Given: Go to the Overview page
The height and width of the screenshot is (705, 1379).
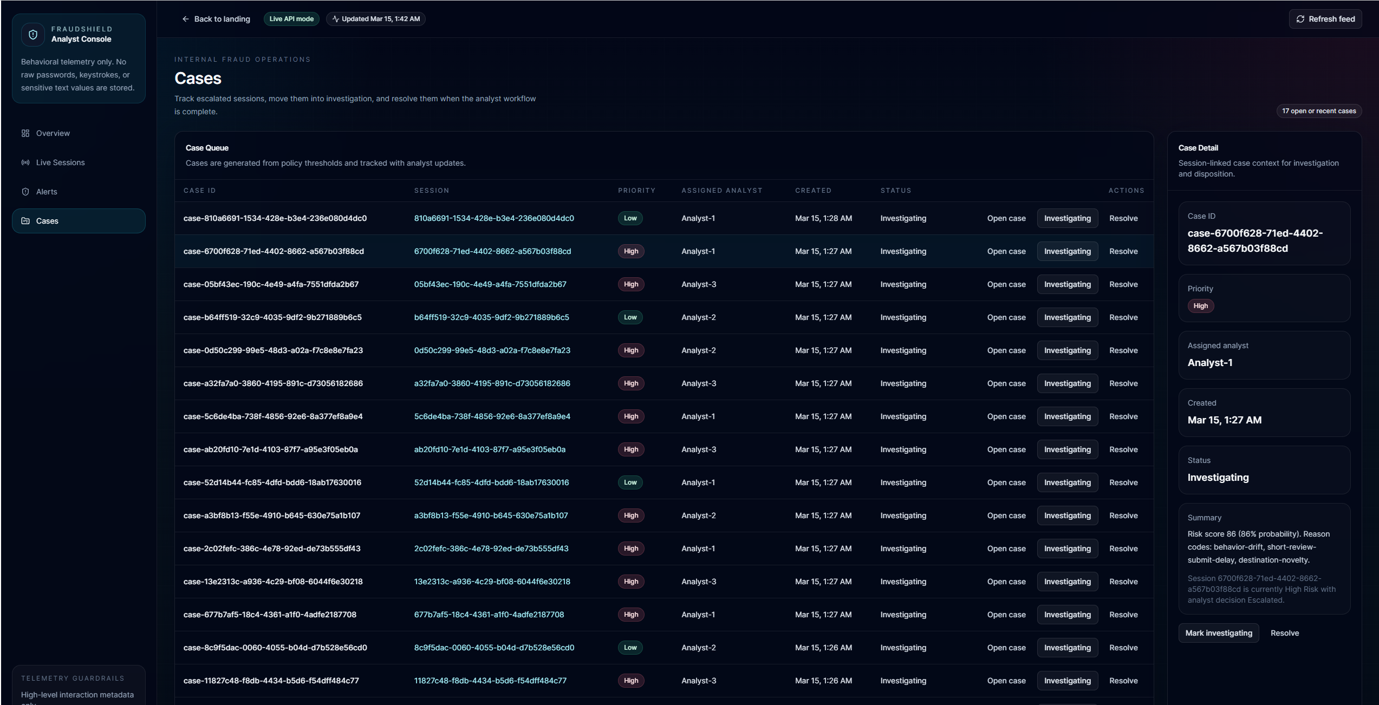Looking at the screenshot, I should pos(53,133).
